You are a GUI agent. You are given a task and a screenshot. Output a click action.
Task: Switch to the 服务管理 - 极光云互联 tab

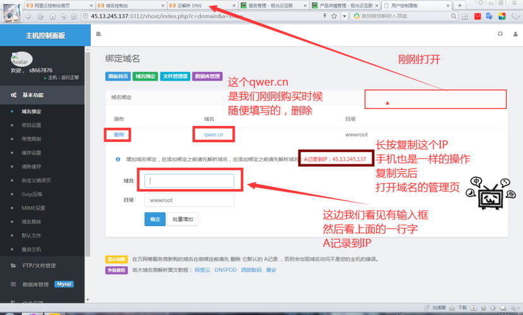point(274,5)
